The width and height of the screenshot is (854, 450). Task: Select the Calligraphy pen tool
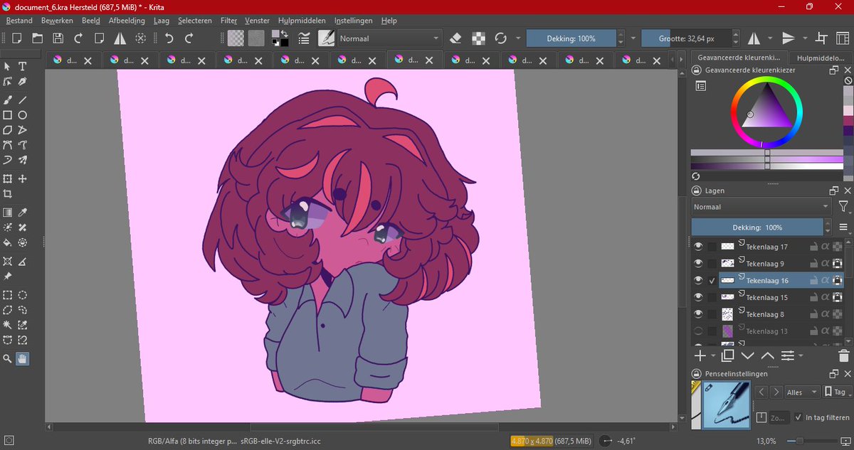[x=23, y=82]
